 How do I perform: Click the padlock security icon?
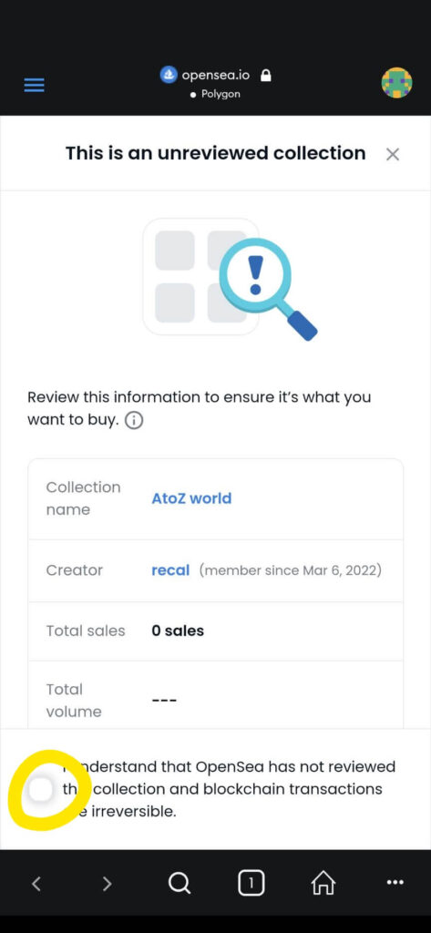(x=266, y=76)
